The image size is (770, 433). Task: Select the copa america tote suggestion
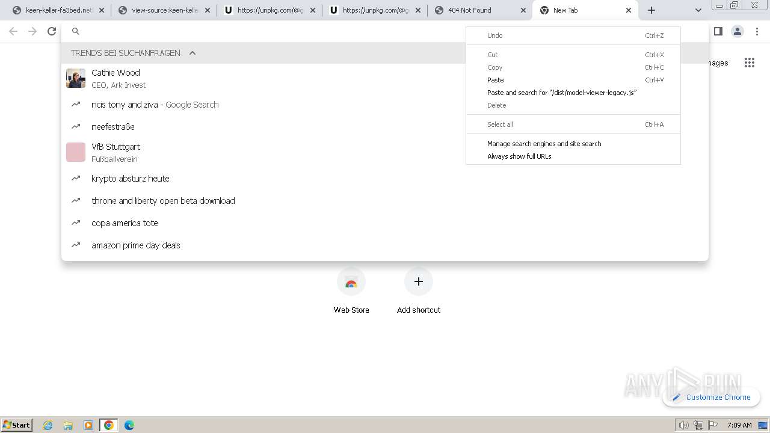tap(385, 223)
